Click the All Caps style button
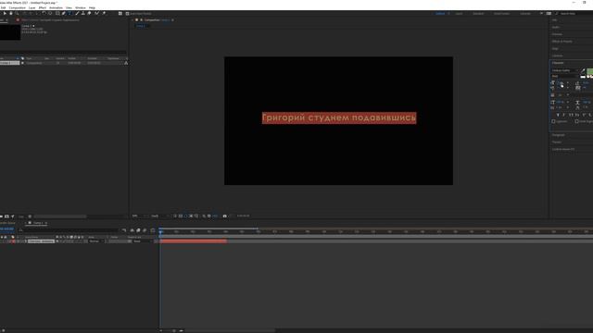 (571, 115)
